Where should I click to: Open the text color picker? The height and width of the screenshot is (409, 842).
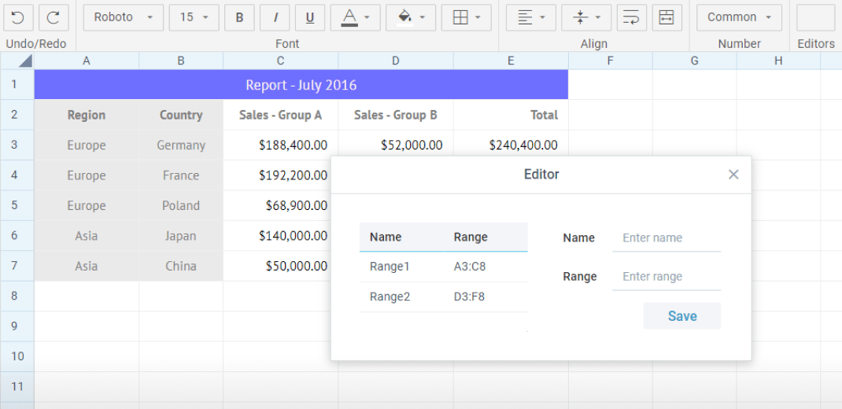[x=356, y=18]
